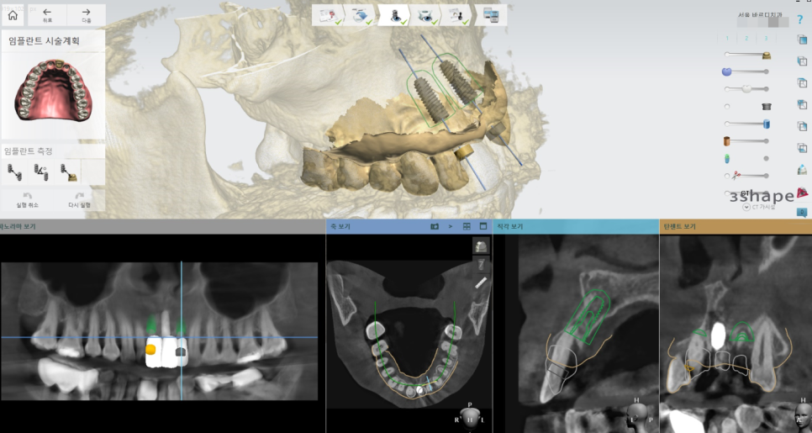Click the grid layout icon in axial view header
The width and height of the screenshot is (812, 433).
coord(467,226)
